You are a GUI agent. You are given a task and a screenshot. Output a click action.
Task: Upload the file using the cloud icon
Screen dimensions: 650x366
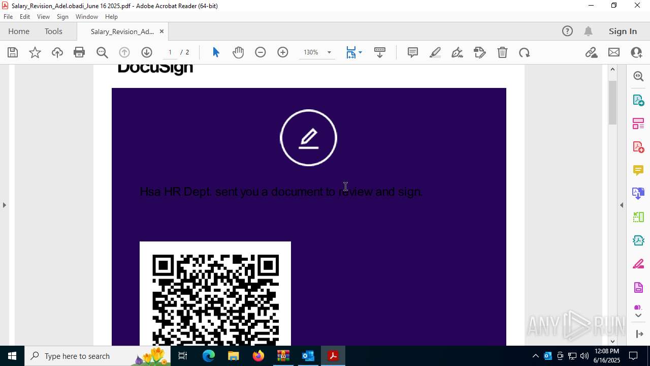pos(57,52)
